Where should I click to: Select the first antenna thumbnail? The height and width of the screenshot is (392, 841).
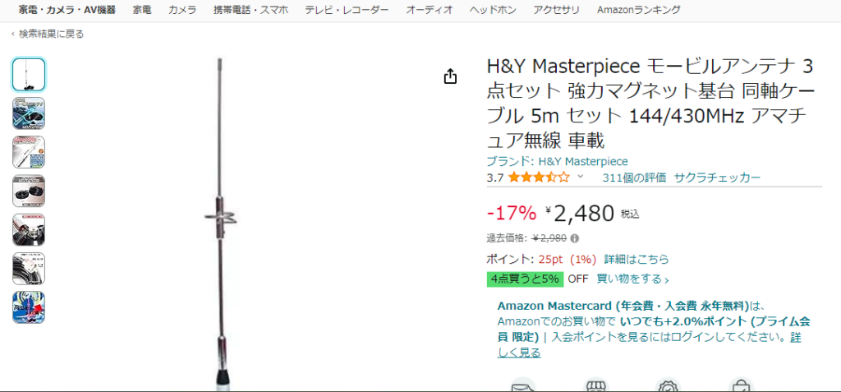29,75
